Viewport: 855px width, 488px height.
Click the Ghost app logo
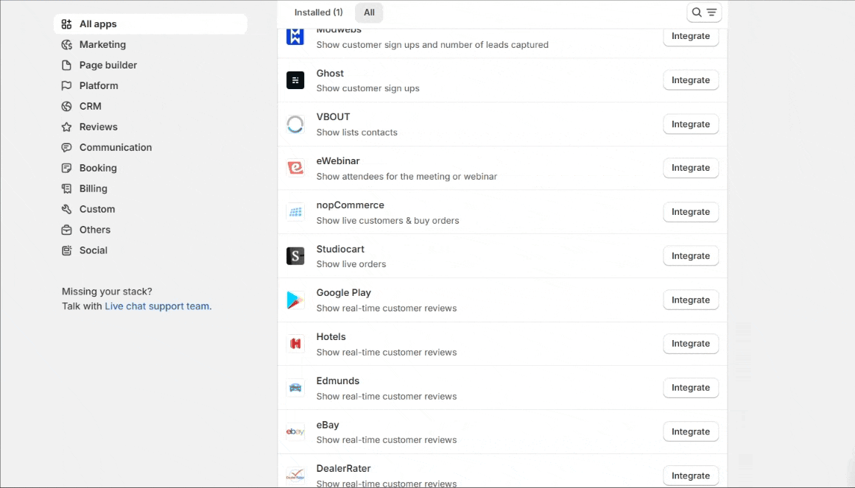pyautogui.click(x=295, y=80)
